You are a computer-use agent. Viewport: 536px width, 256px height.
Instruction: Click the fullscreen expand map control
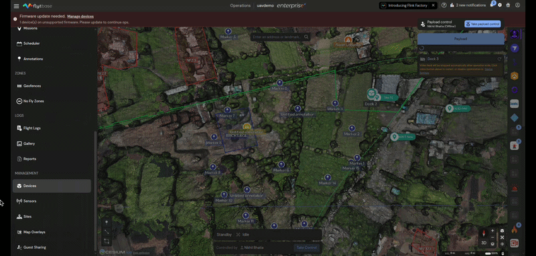click(502, 237)
